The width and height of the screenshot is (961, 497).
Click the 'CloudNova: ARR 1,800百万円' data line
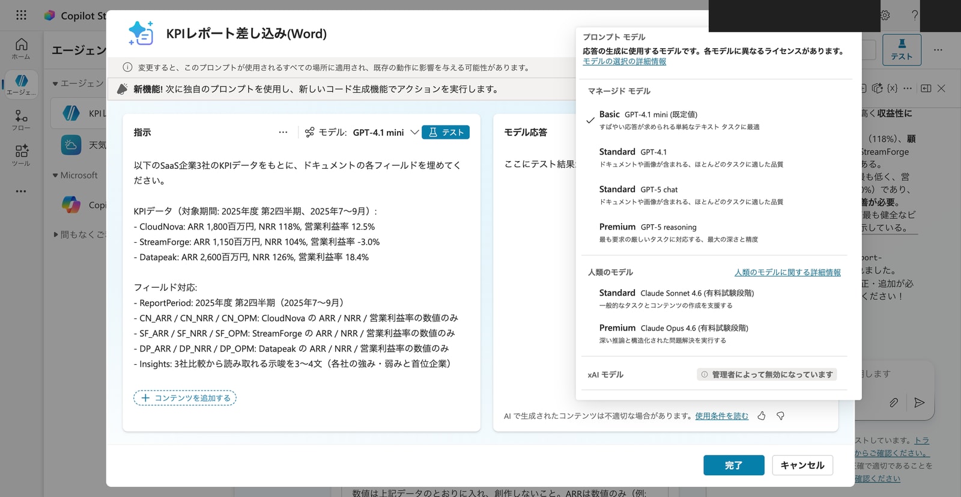254,227
